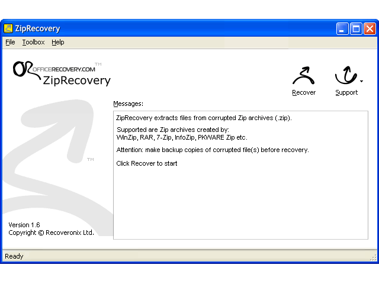Click the Ready status bar text
Viewport: 379px width, 284px height.
coord(14,256)
